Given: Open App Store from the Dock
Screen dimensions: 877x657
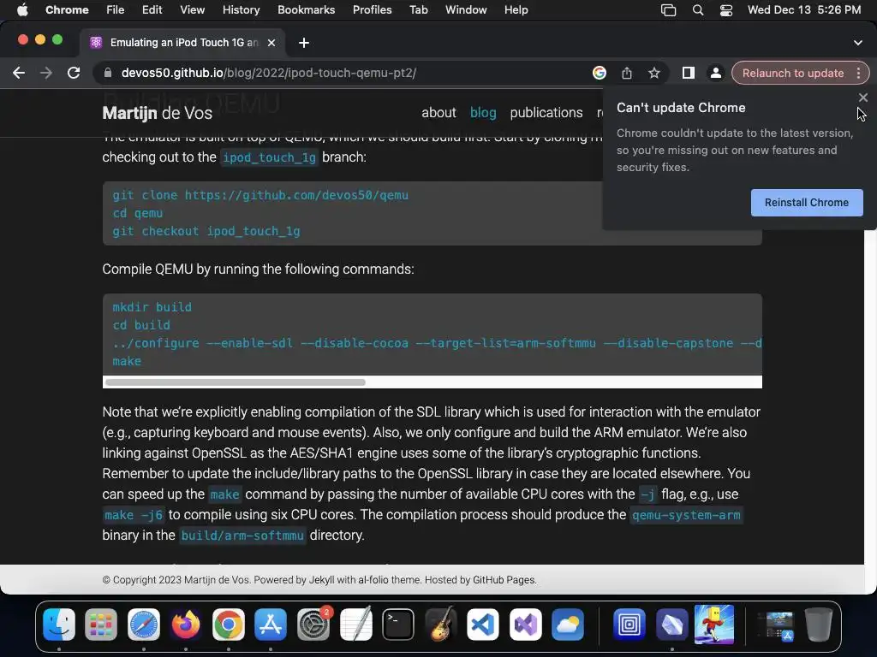Looking at the screenshot, I should pyautogui.click(x=271, y=624).
